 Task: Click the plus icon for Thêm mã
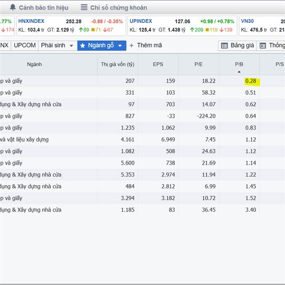[132, 46]
